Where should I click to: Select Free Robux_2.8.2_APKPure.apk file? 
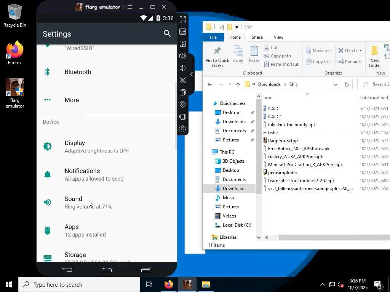[299, 149]
